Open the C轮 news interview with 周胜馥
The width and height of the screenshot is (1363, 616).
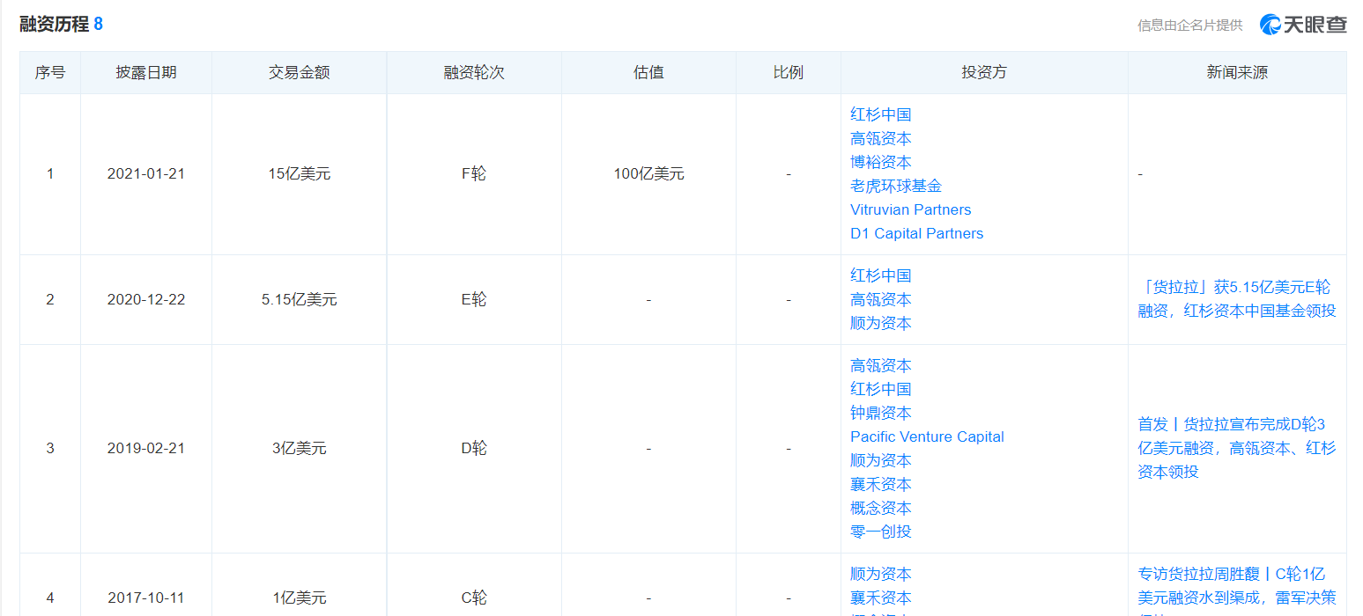pos(1233,584)
